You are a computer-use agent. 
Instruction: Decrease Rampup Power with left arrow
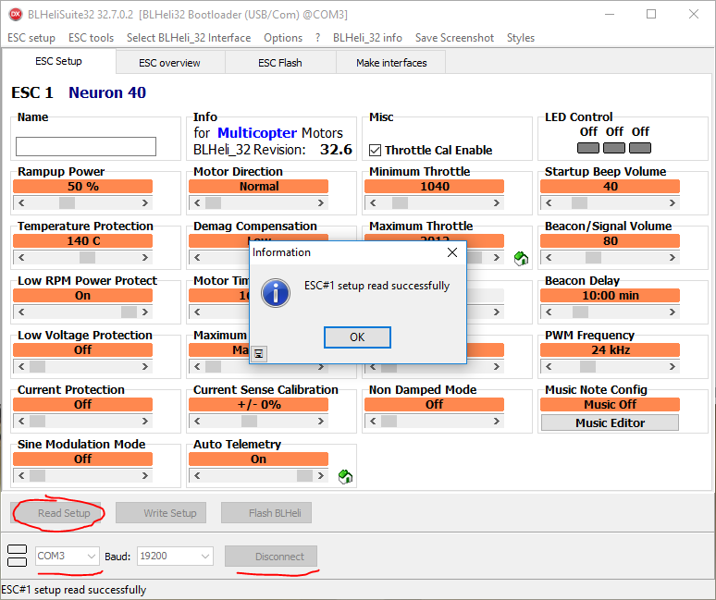(21, 203)
